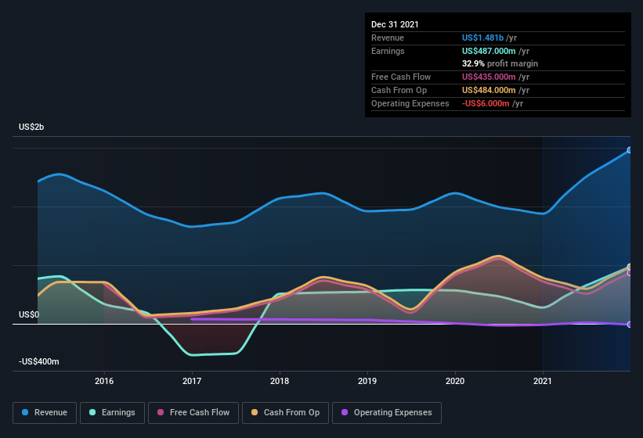Click the Free Cash Flow tooltip row label
This screenshot has height=438, width=643.
(x=401, y=77)
